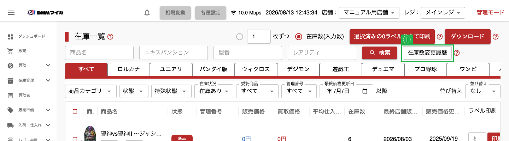509x141 pixels.
Task: Click the help icon beside 在庫一覧
Action: [x=110, y=36]
